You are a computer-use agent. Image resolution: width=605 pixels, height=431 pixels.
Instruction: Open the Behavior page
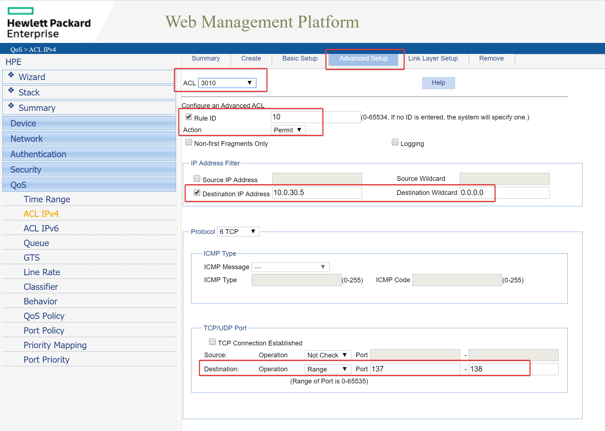pyautogui.click(x=40, y=301)
